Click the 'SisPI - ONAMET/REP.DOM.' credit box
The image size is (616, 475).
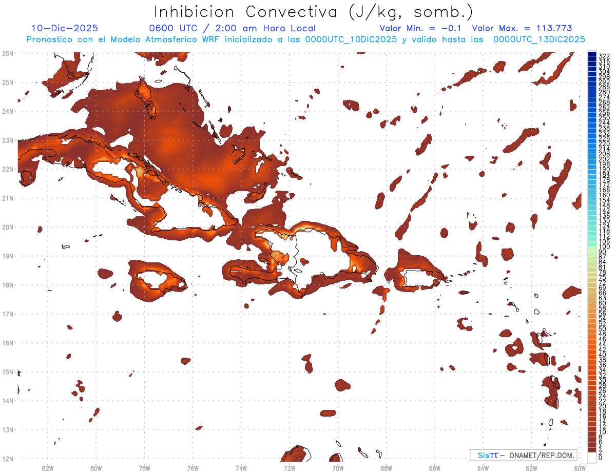(x=524, y=455)
